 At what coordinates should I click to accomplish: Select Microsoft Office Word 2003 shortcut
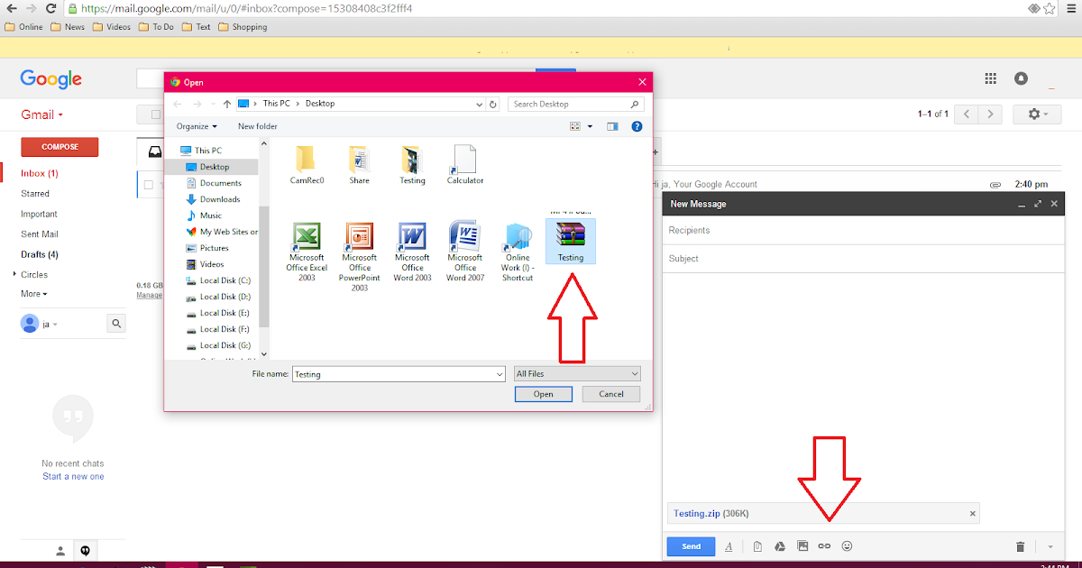click(x=412, y=252)
